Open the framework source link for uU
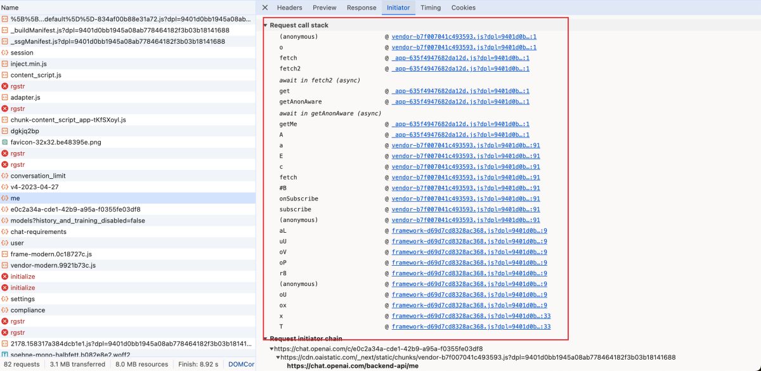Screen dimensions: 761x371 tap(469, 242)
